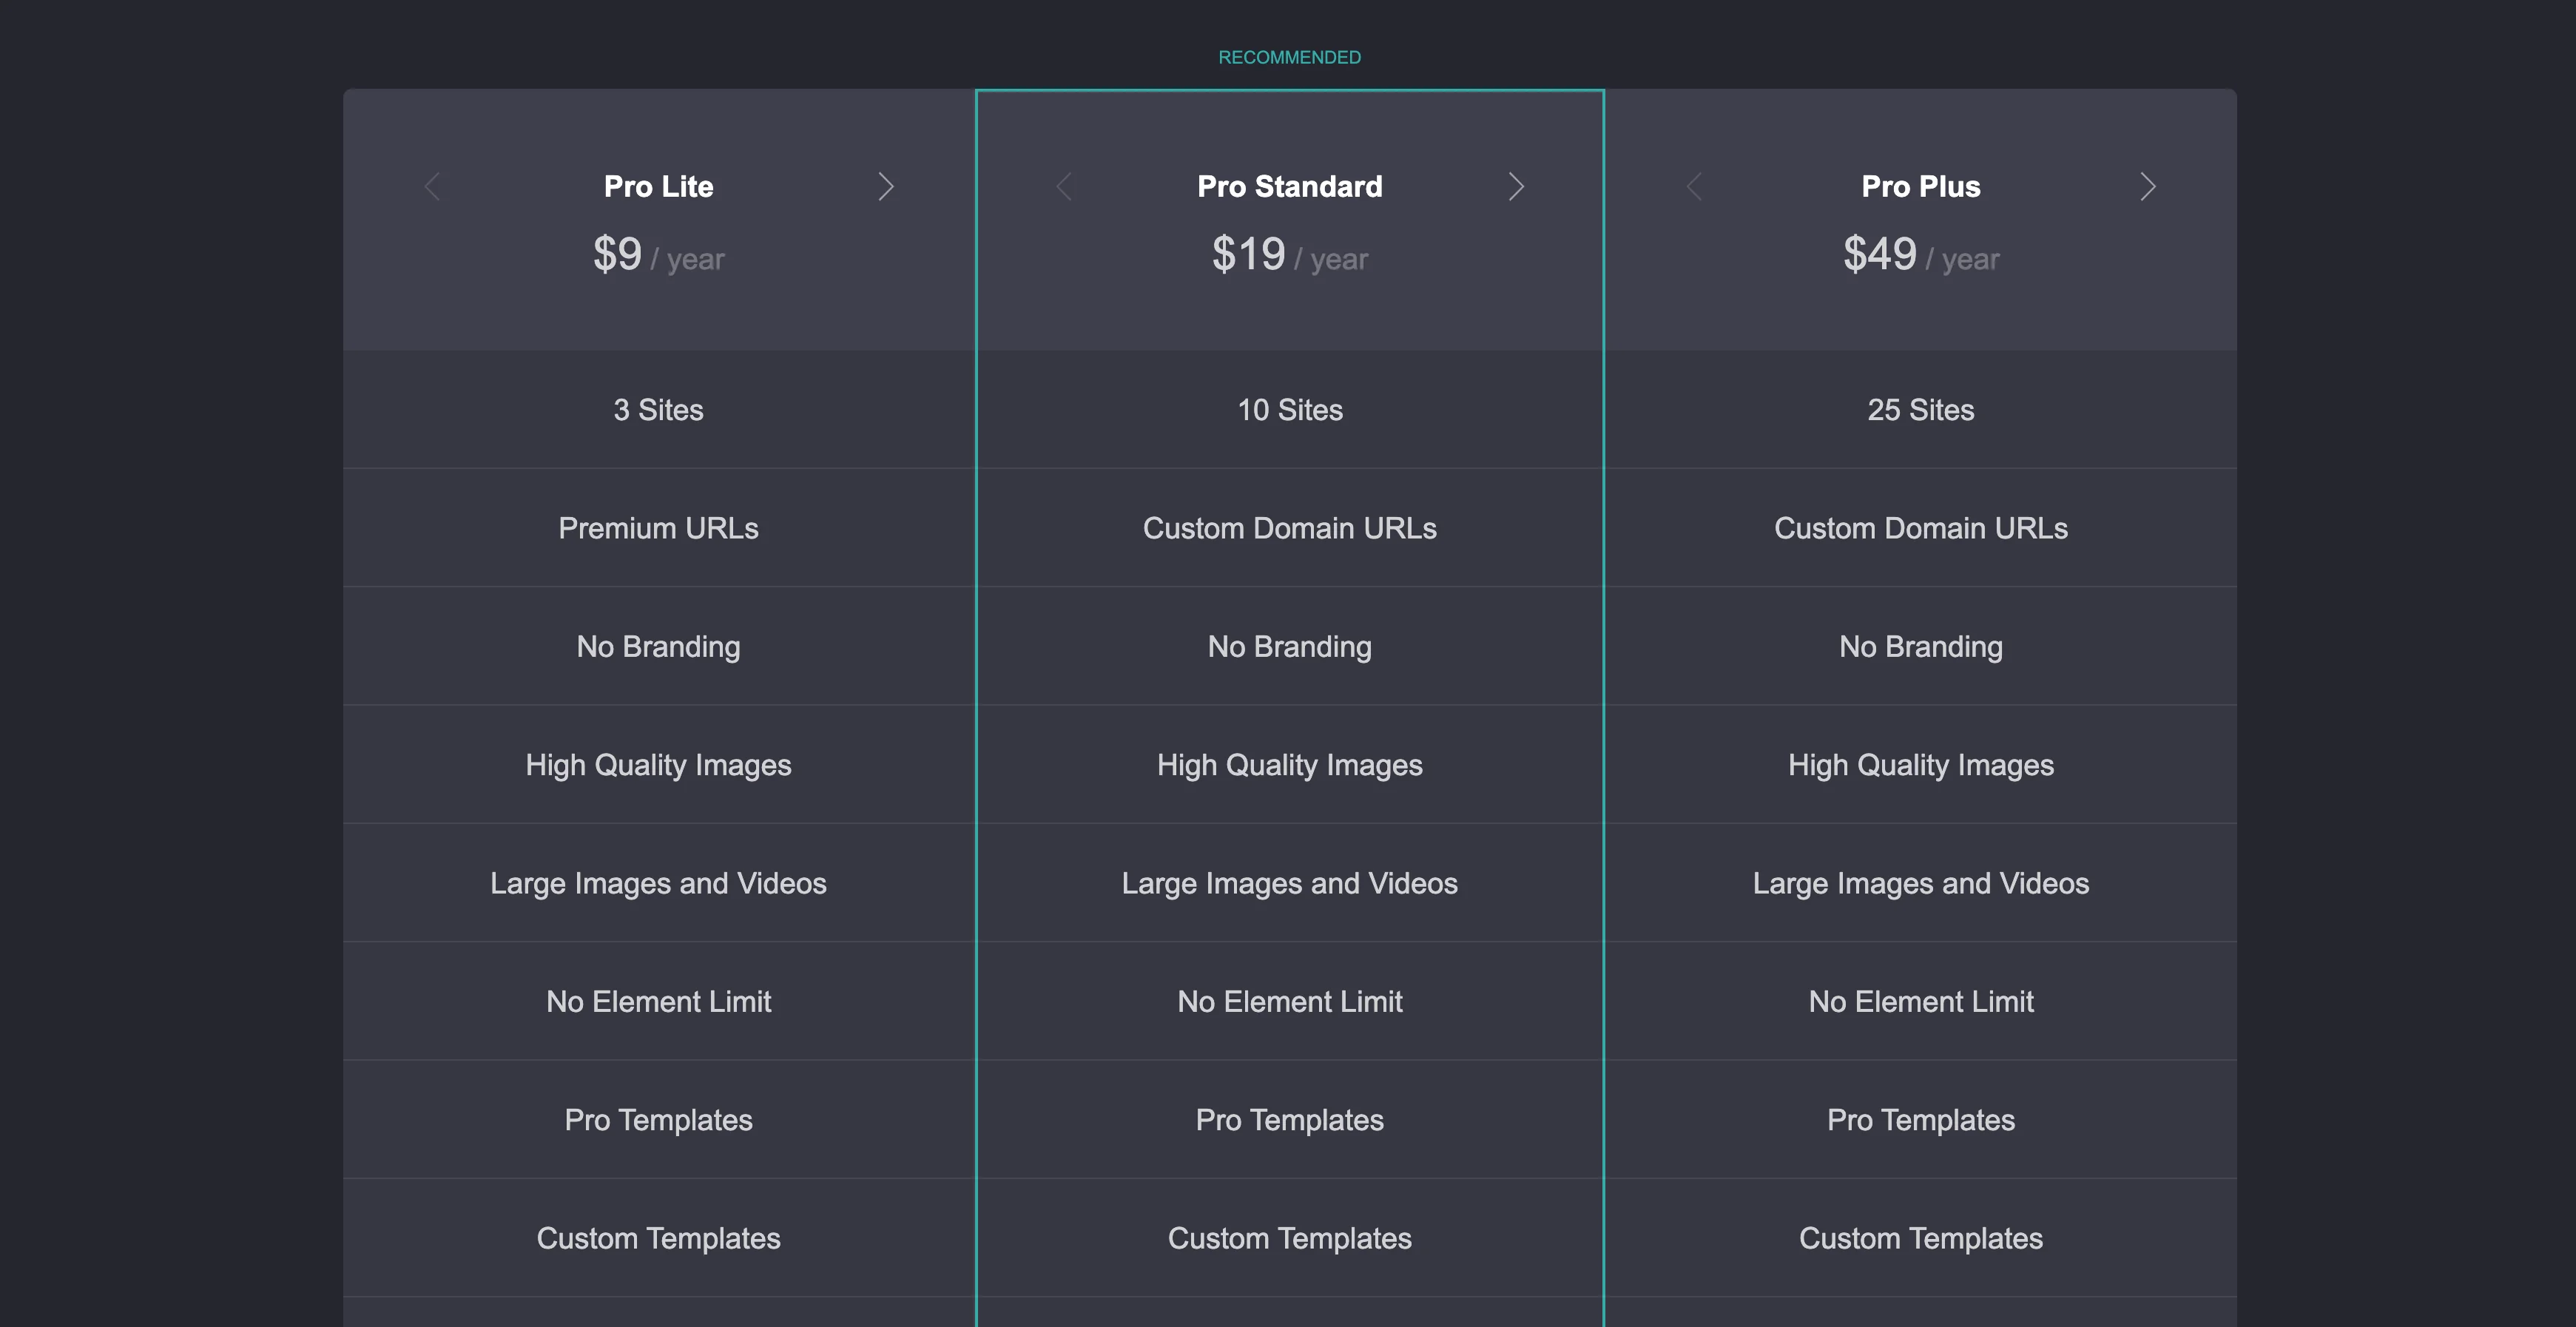
Task: Click the left chevron beside Pro Standard
Action: point(1063,187)
